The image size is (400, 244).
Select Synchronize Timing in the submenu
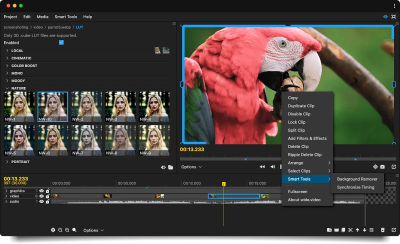(x=357, y=187)
